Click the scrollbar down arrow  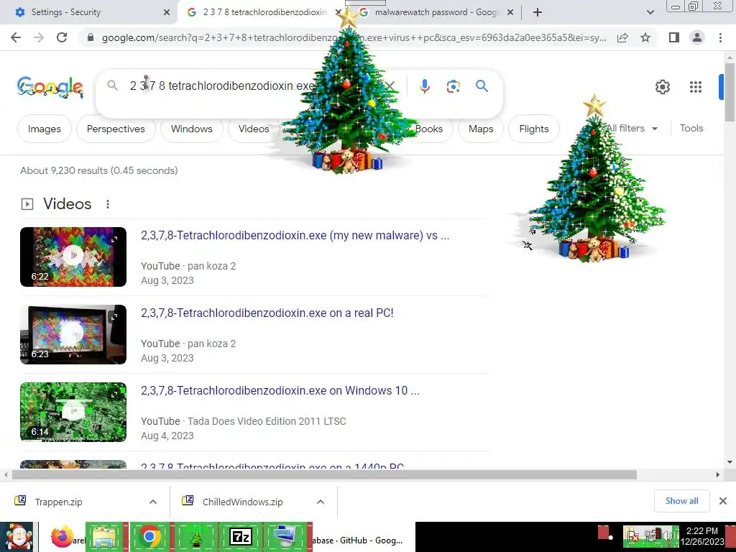pos(730,462)
